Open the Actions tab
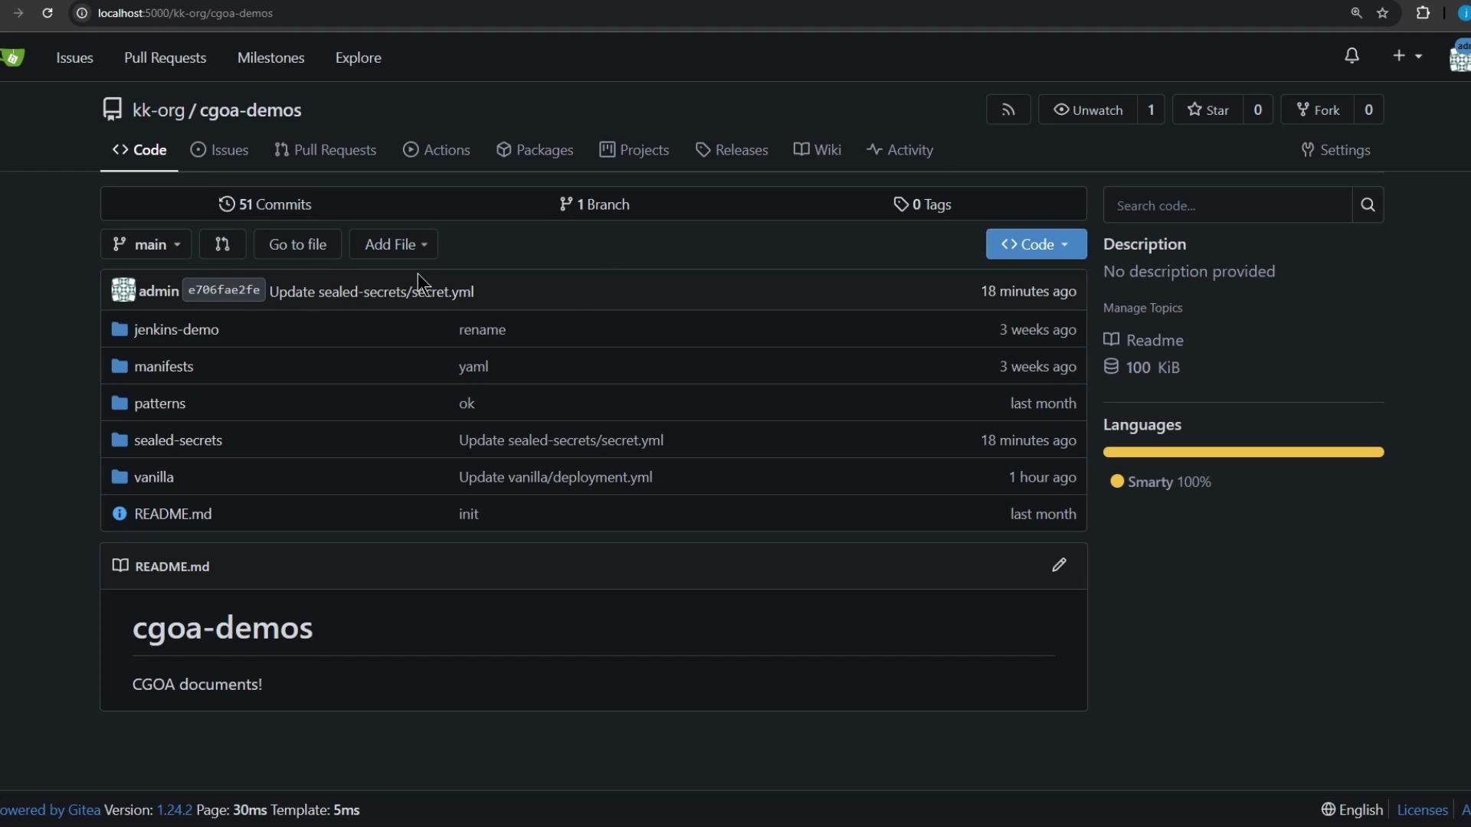The width and height of the screenshot is (1471, 827). pyautogui.click(x=437, y=150)
